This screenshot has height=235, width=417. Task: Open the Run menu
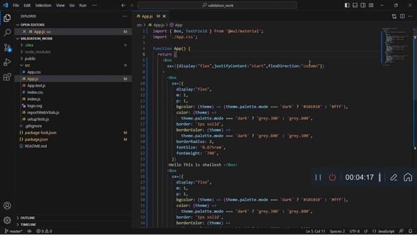coord(83,5)
